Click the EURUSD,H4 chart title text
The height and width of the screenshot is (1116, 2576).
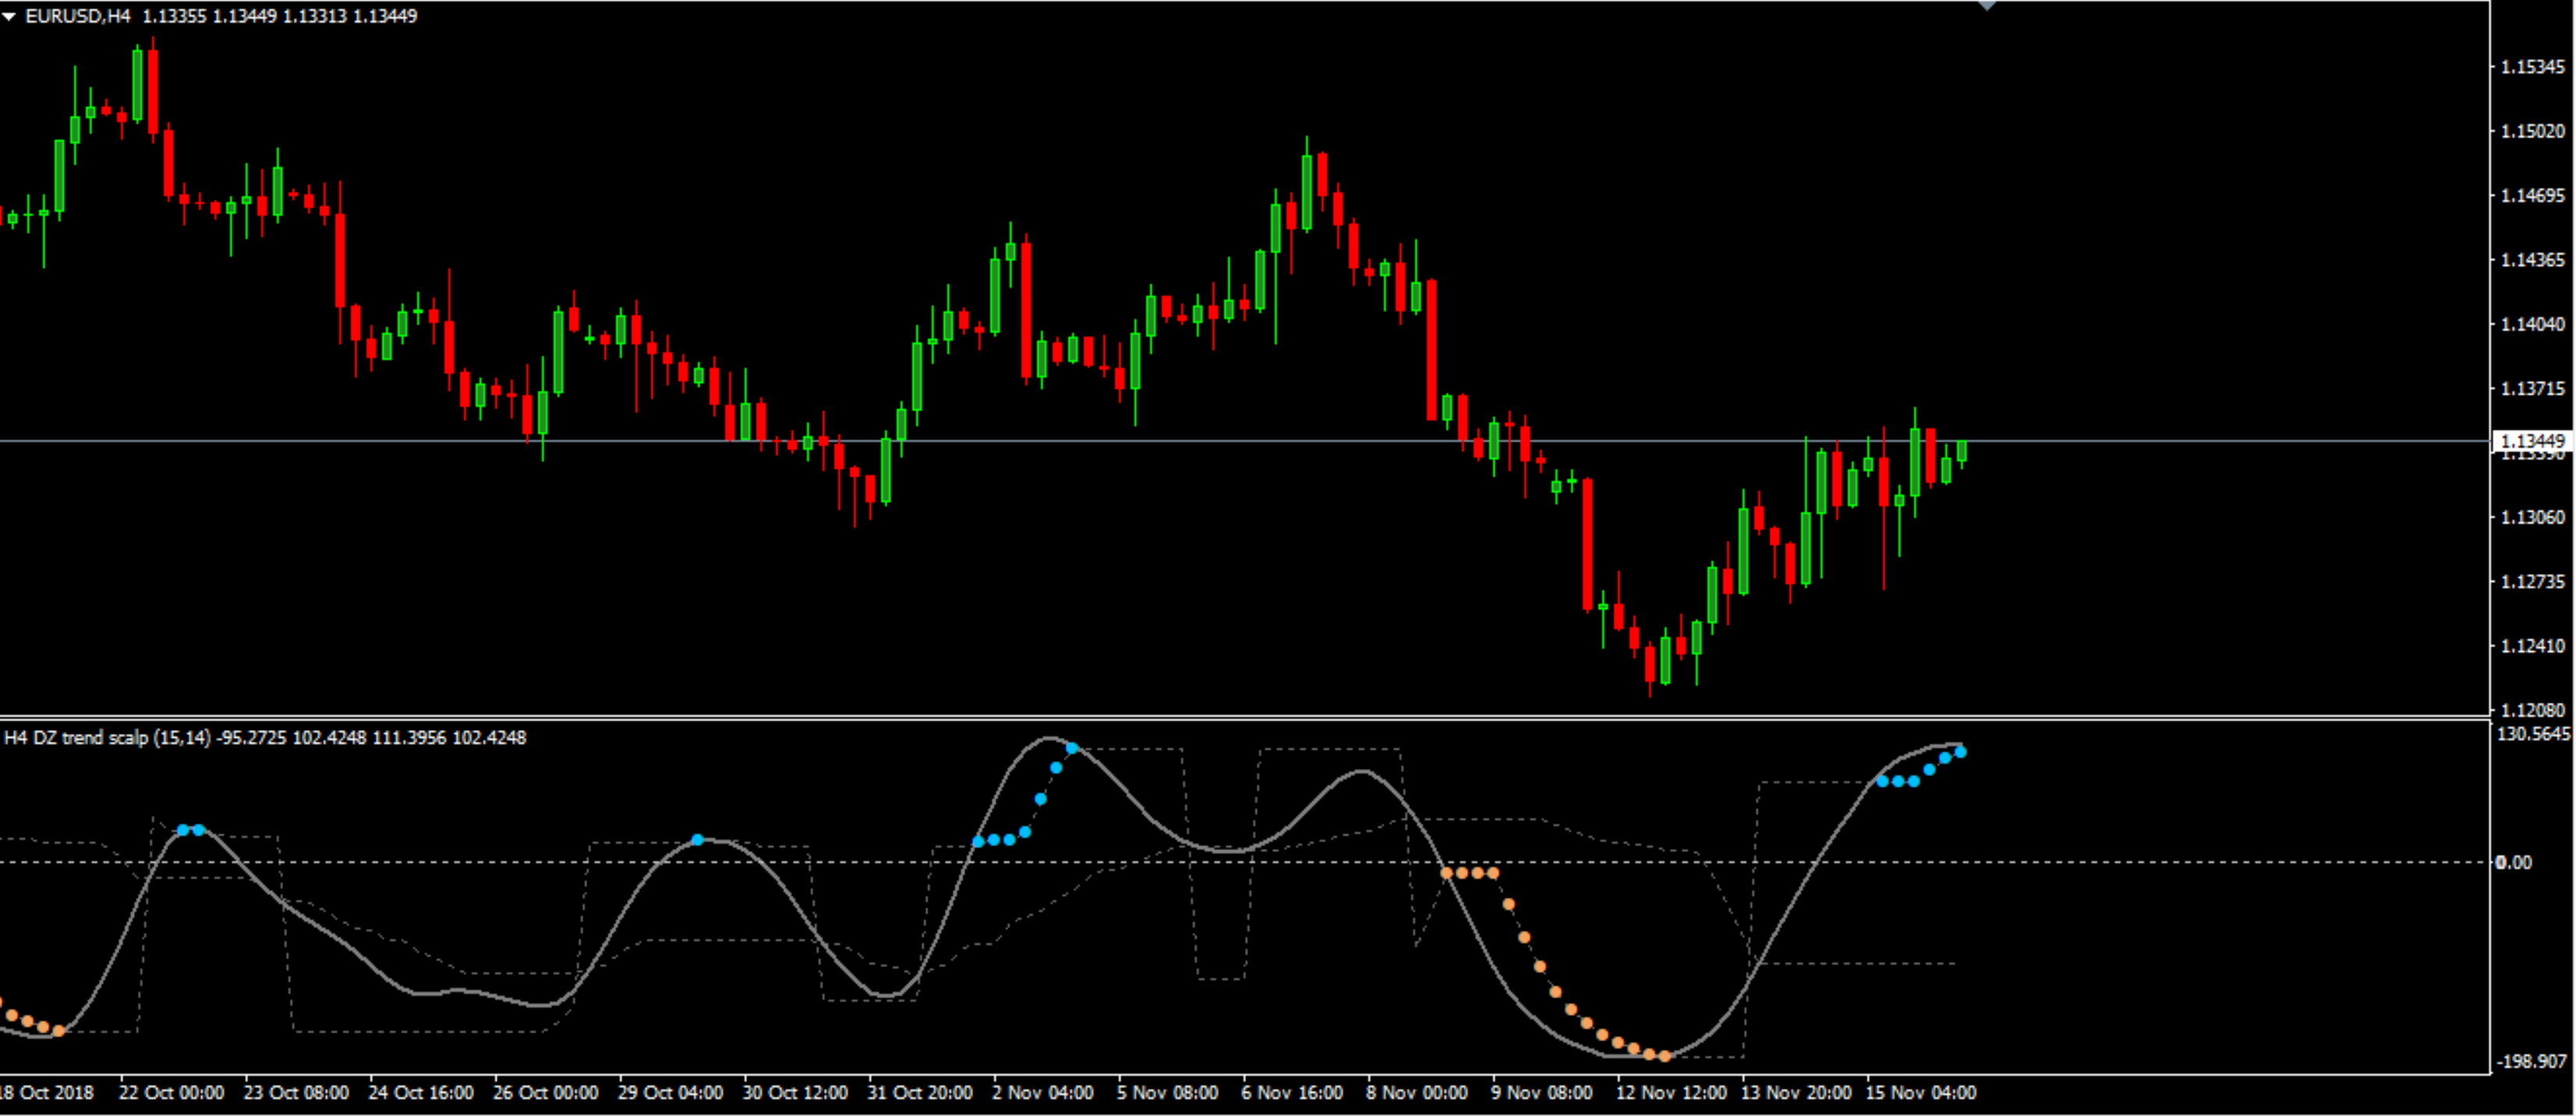pos(78,16)
